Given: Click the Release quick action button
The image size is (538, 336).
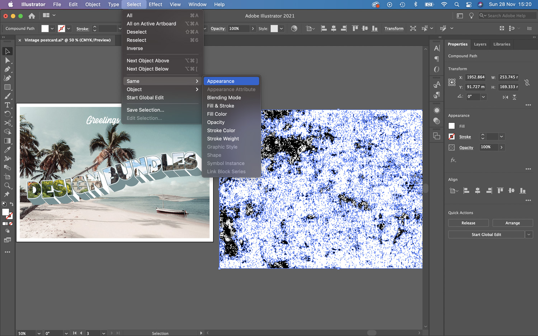Looking at the screenshot, I should [468, 223].
